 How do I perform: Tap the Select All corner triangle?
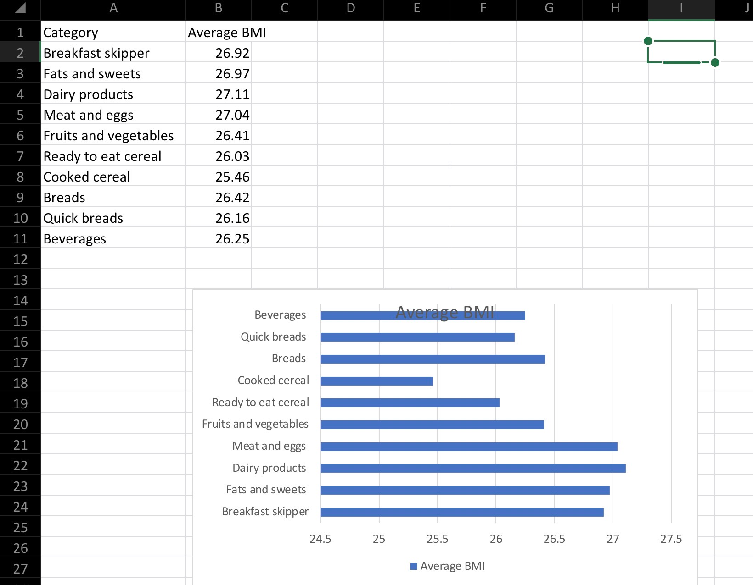tap(20, 8)
